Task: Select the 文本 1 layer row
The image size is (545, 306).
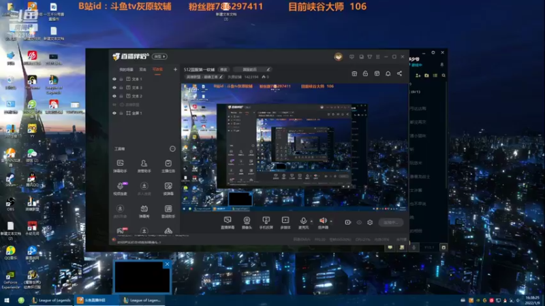Action: pyautogui.click(x=144, y=79)
